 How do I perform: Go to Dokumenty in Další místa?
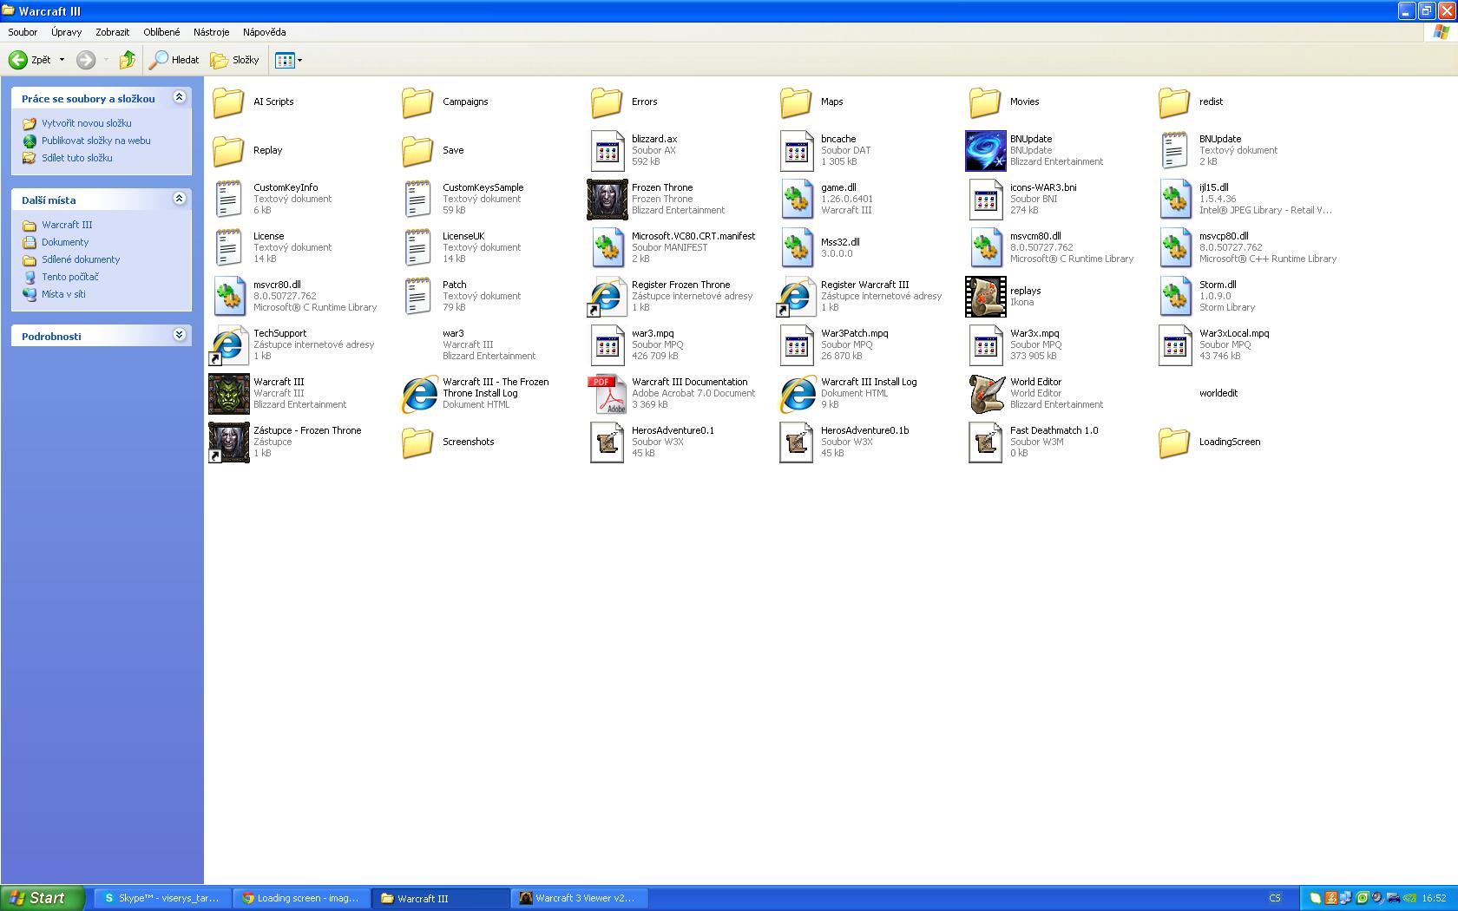click(65, 242)
